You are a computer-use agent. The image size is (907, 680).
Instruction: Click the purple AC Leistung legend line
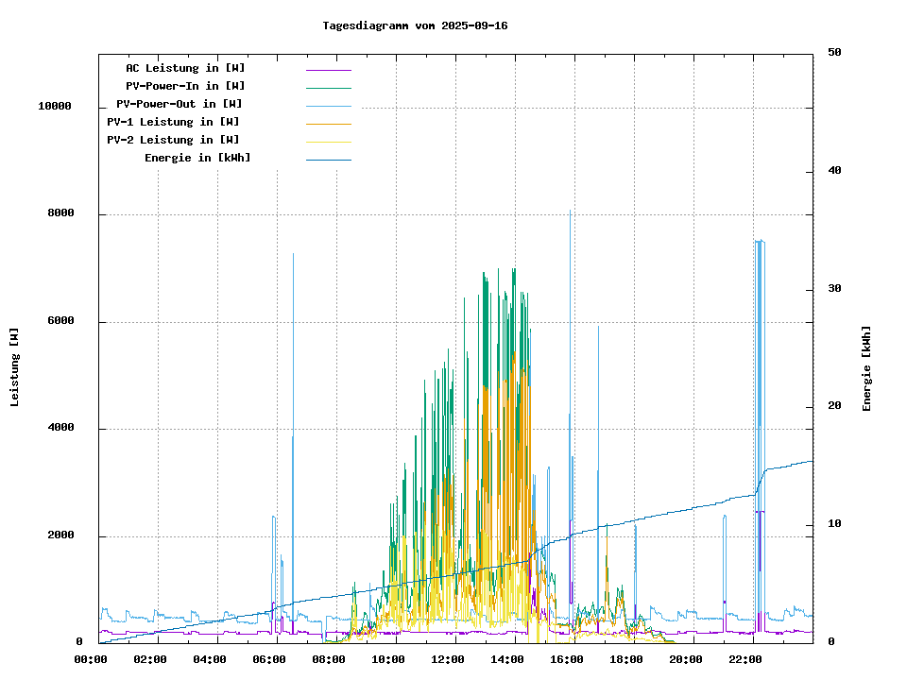pyautogui.click(x=328, y=70)
